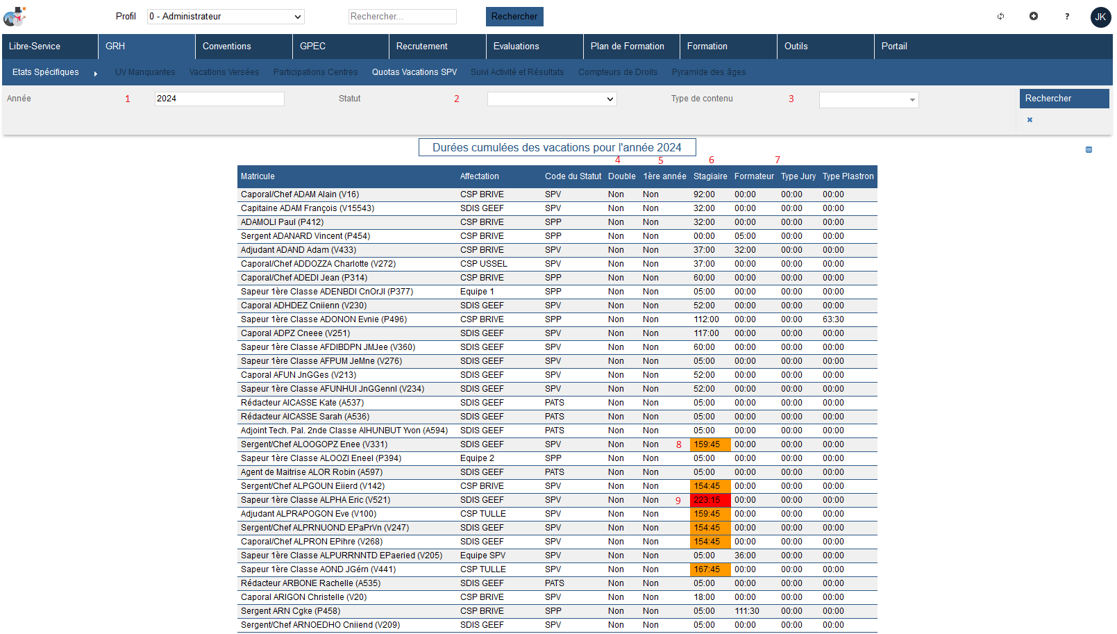Click the plus circle icon
1117x634 pixels.
click(1034, 16)
